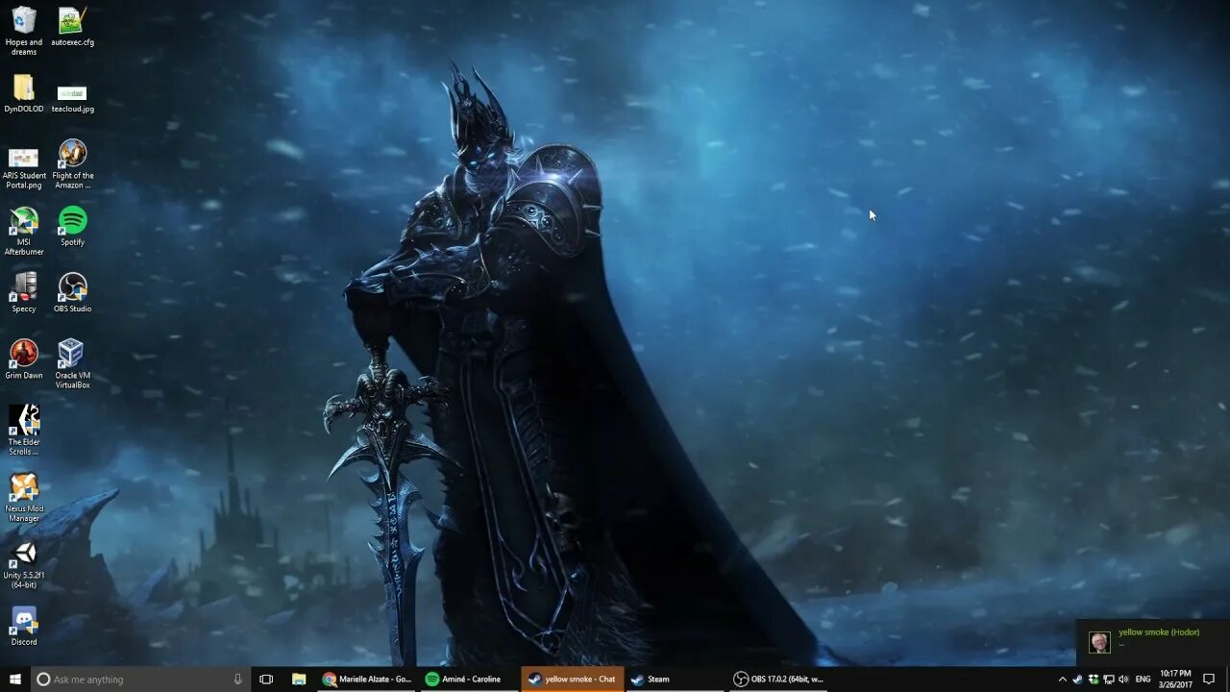This screenshot has width=1230, height=692.
Task: Click the 'yellow smoke (Hodor)' notification text
Action: click(1159, 632)
